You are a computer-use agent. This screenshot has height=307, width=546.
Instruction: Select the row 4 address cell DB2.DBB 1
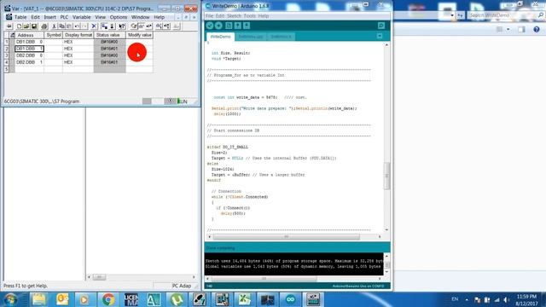coord(29,62)
